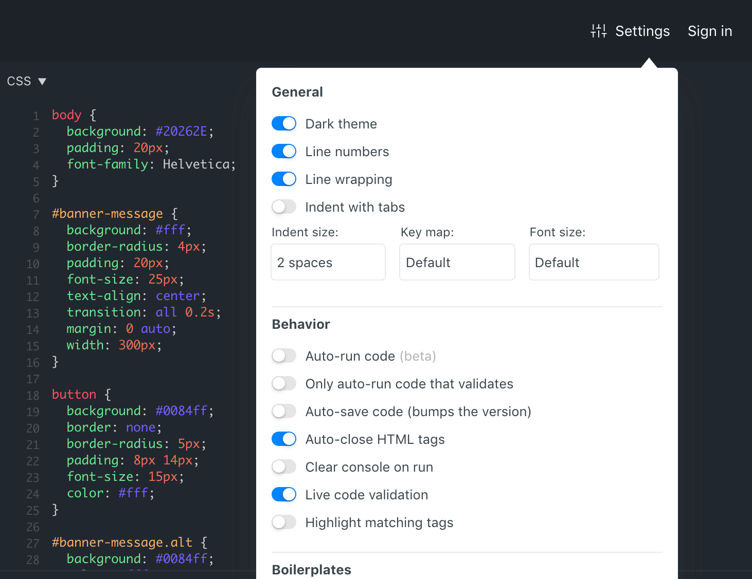Screen dimensions: 752x579
Task: Disable Live code validation
Action: click(283, 494)
